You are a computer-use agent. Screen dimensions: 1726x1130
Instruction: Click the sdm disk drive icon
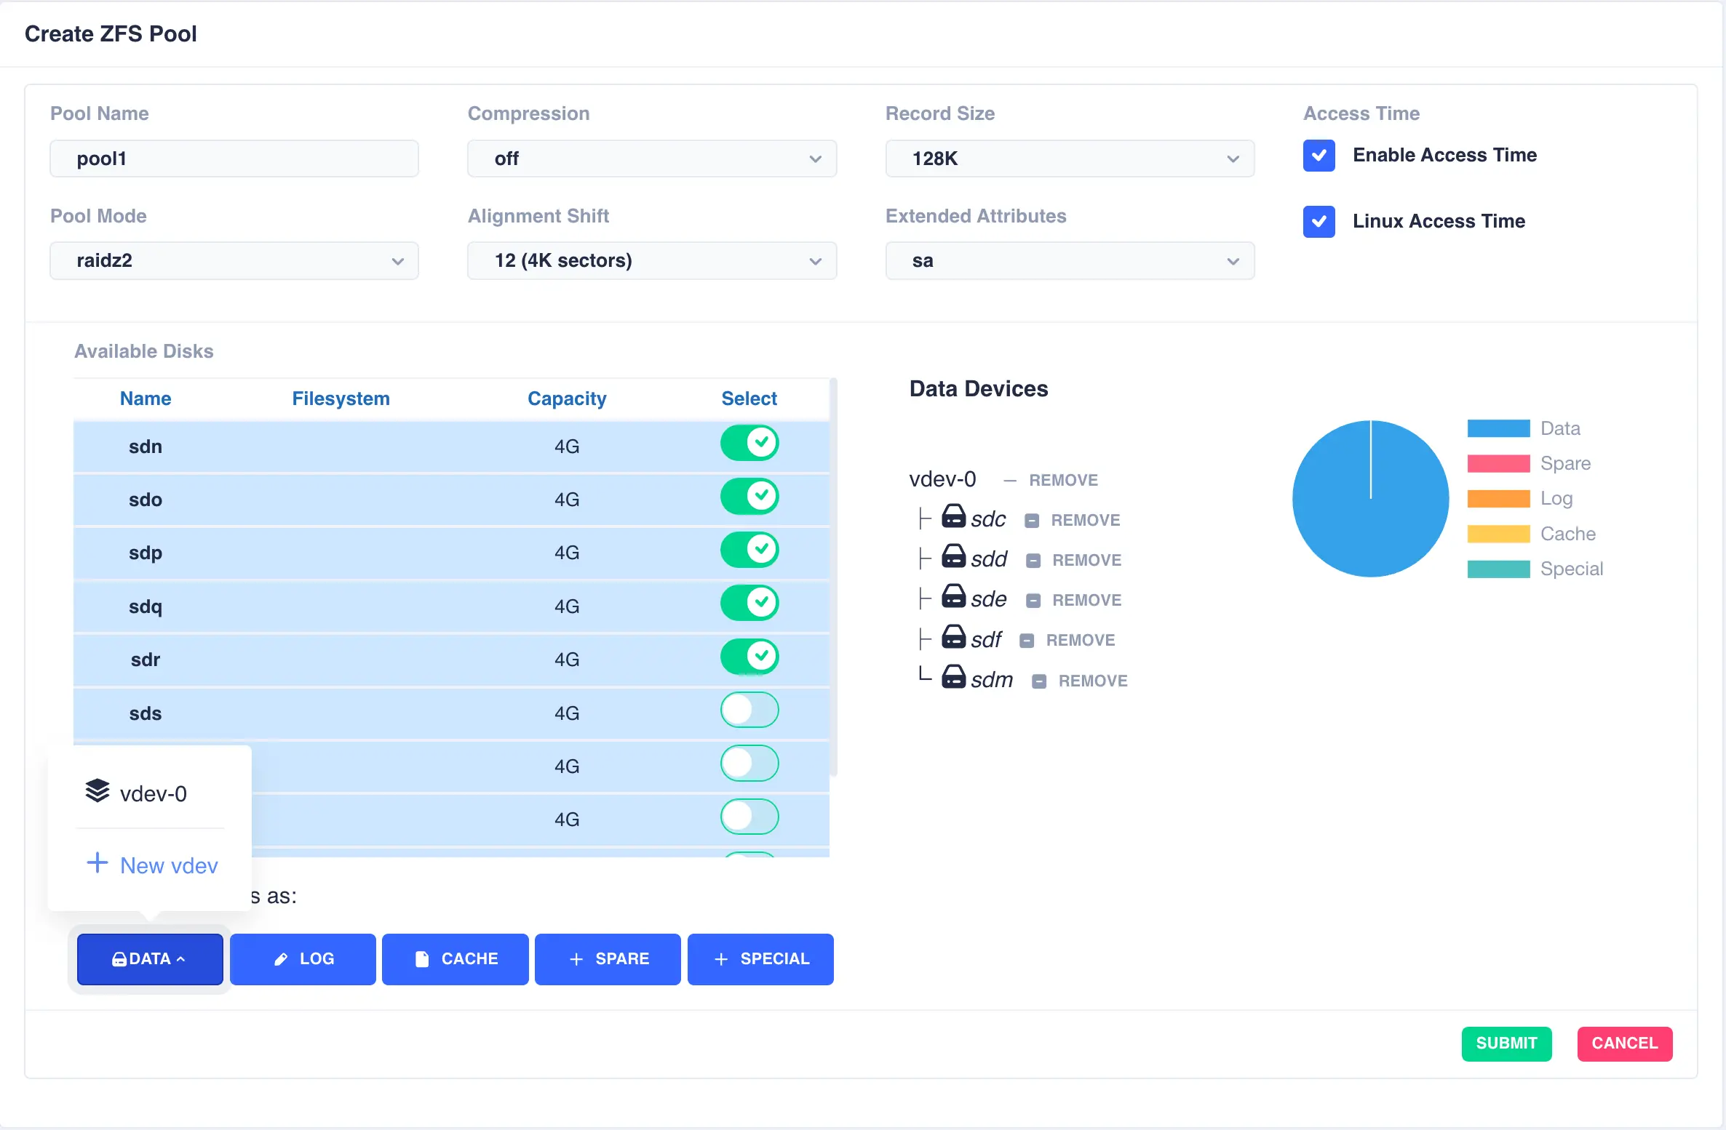(x=953, y=677)
